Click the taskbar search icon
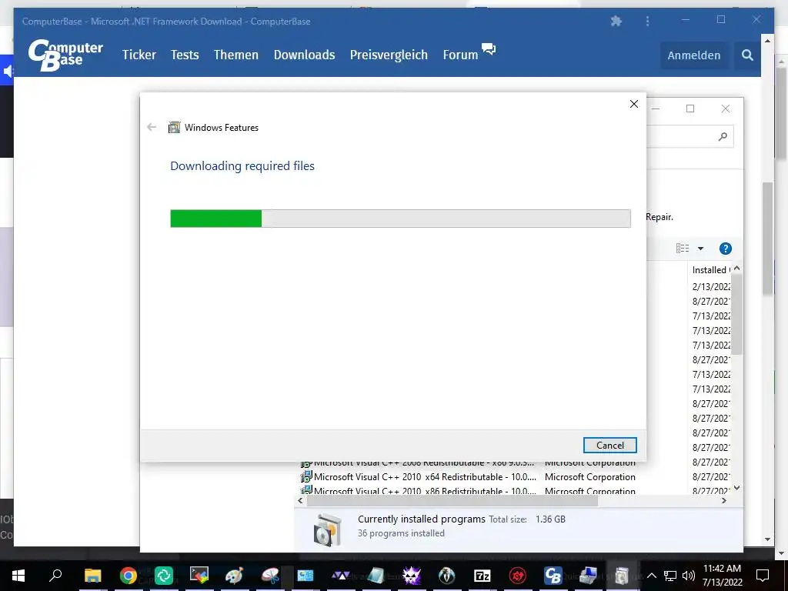Viewport: 788px width, 591px height. (55, 576)
